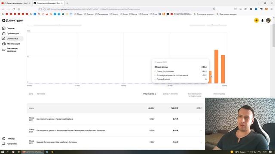Click the tracking protection shield icon

[40, 9]
